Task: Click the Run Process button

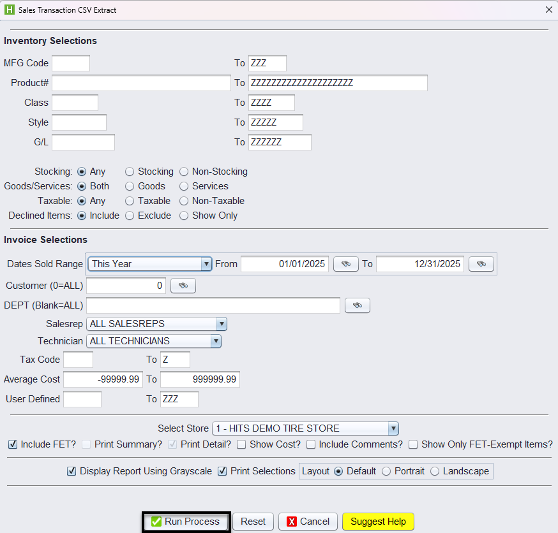Action: click(x=185, y=522)
